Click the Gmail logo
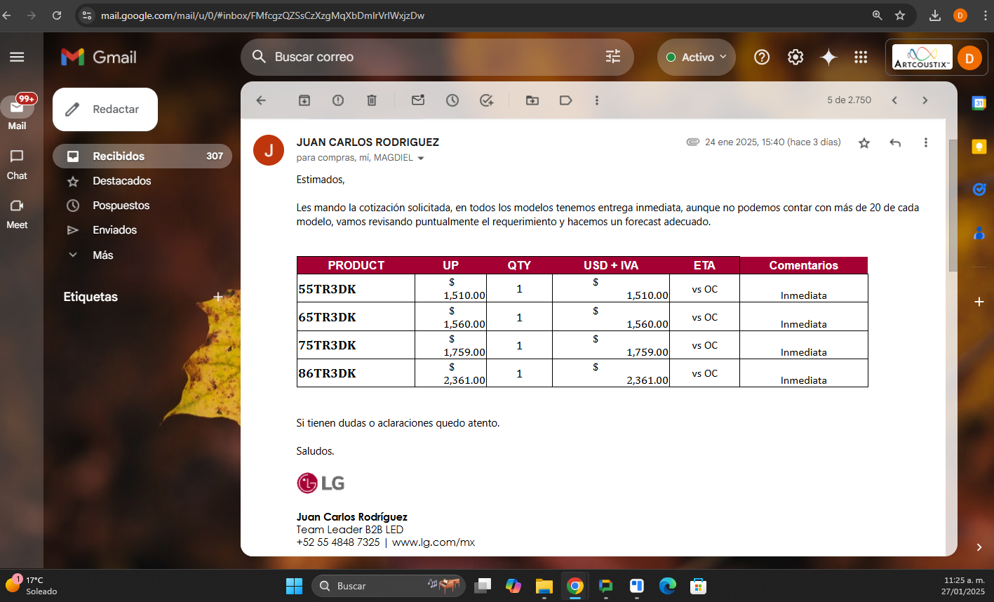Viewport: 994px width, 602px height. click(x=99, y=57)
